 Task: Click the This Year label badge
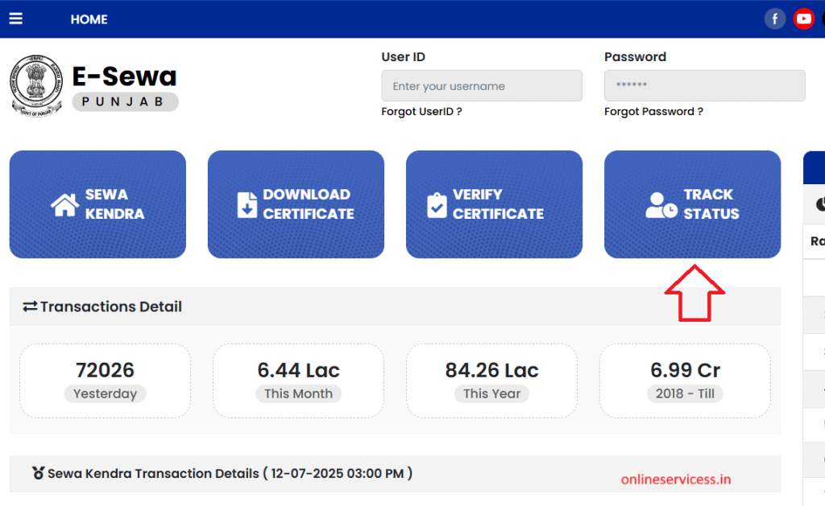[492, 393]
